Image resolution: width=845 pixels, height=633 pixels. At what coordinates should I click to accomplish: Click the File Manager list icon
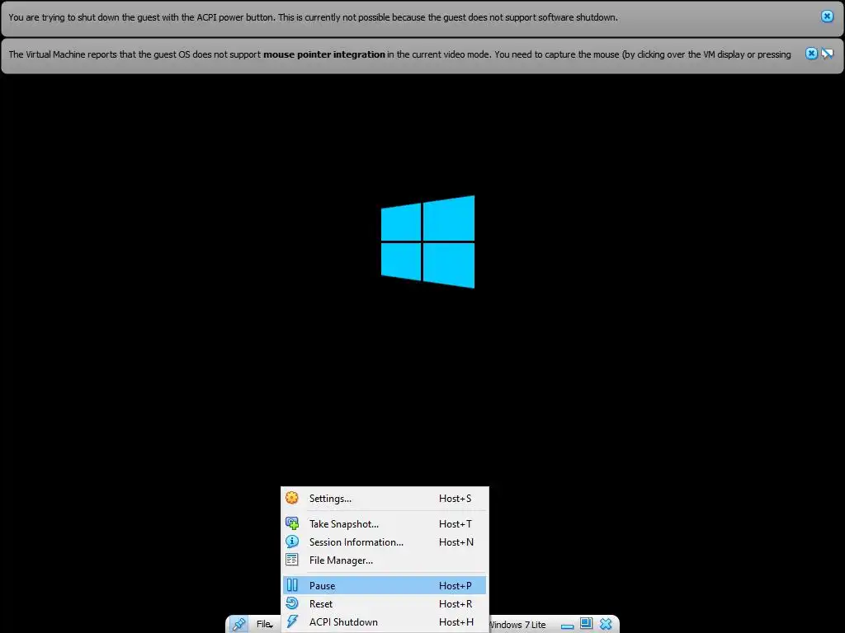point(292,560)
